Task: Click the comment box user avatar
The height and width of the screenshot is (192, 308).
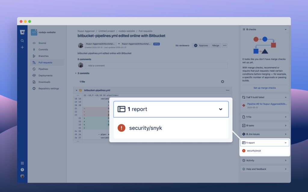Action: click(x=81, y=65)
